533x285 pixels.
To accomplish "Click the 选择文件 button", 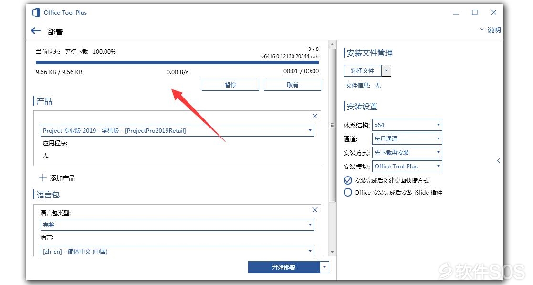I will pyautogui.click(x=362, y=70).
